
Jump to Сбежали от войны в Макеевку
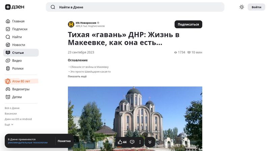pyautogui.click(x=89, y=67)
